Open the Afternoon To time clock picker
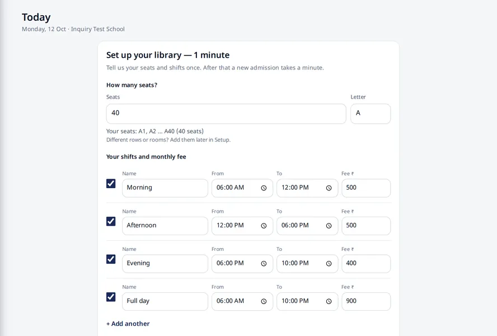Image resolution: width=497 pixels, height=336 pixels. pyautogui.click(x=329, y=226)
